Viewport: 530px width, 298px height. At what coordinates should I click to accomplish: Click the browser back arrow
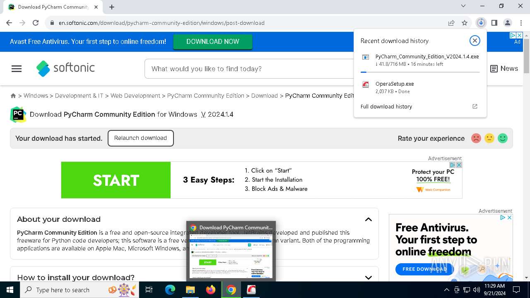[9, 23]
